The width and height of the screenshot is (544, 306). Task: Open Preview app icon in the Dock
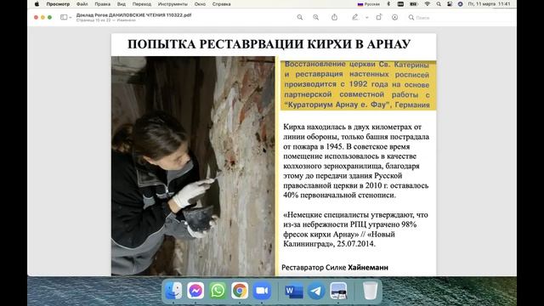coord(338,291)
